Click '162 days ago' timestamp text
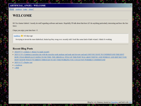The width and height of the screenshot is (141, 106). 28,36
